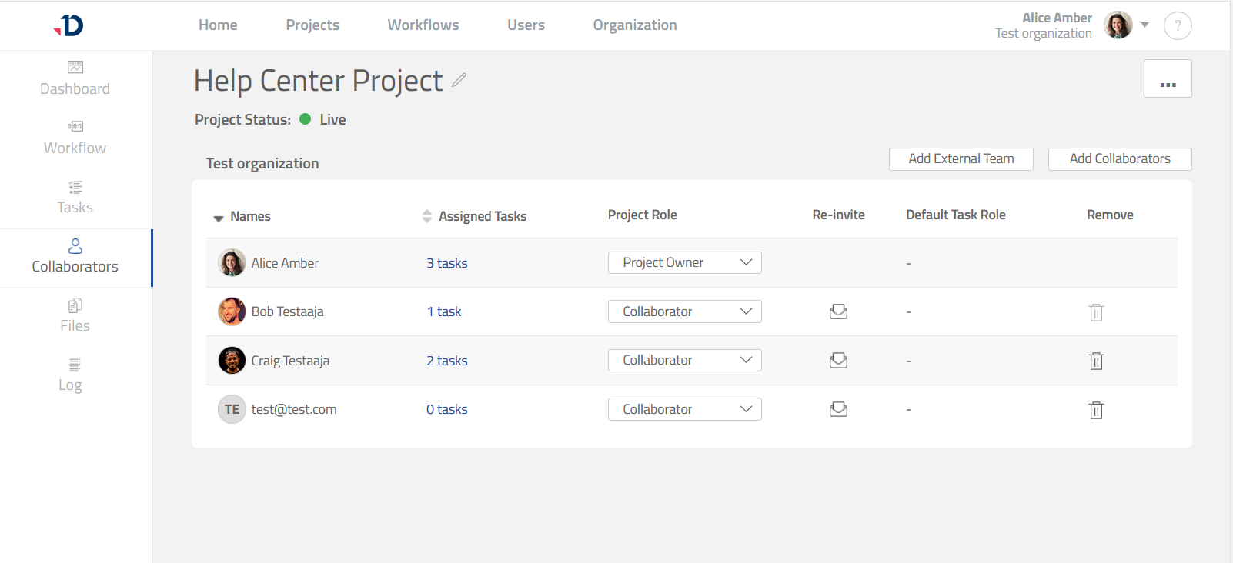
Task: Click the Add Collaborators button
Action: tap(1119, 158)
